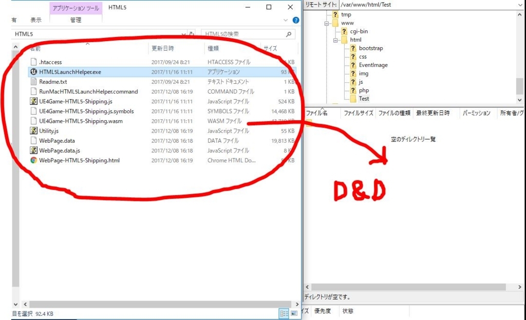Image resolution: width=526 pixels, height=320 pixels.
Task: Open the 管理 ribbon tab
Action: pos(76,20)
